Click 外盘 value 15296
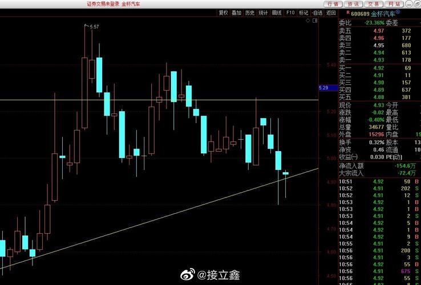Screen dimensions: 421x285 (377, 134)
